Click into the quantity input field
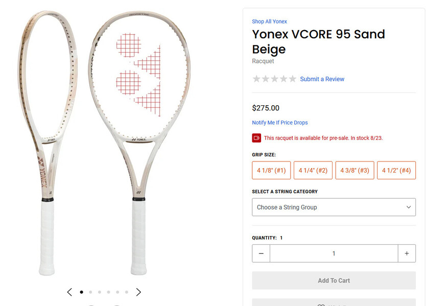This screenshot has width=426, height=306. pyautogui.click(x=334, y=253)
